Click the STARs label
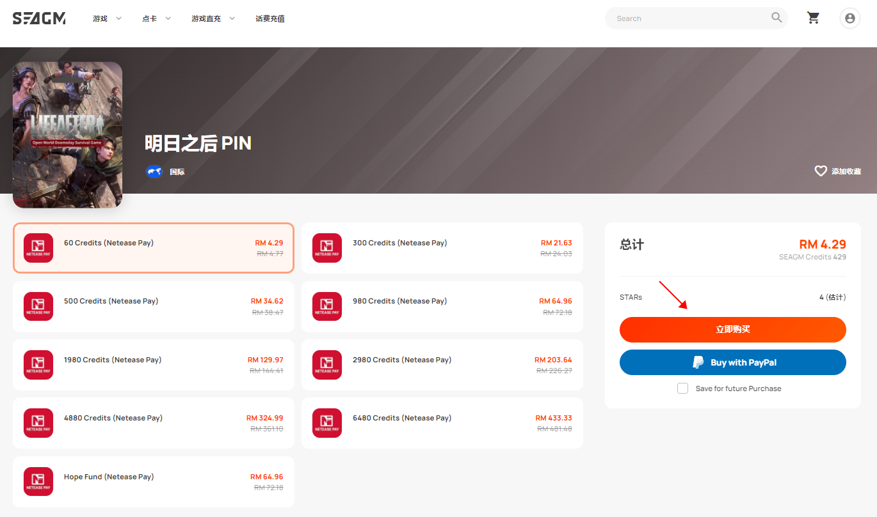The image size is (877, 517). (x=631, y=297)
